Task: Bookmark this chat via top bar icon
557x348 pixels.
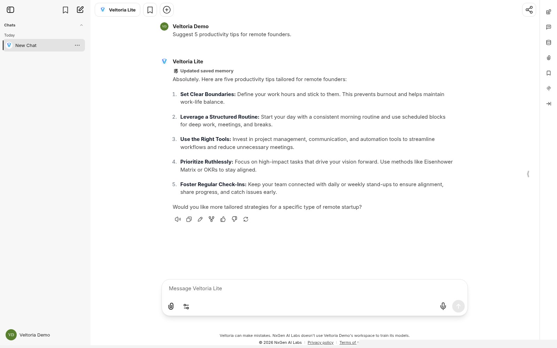Action: click(x=150, y=10)
